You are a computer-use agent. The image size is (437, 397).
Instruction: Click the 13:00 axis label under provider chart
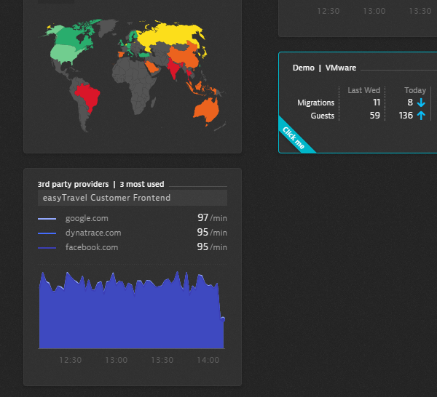click(117, 360)
